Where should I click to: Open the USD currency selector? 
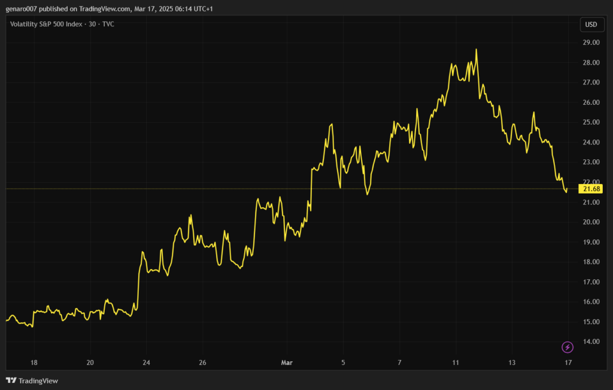click(591, 25)
